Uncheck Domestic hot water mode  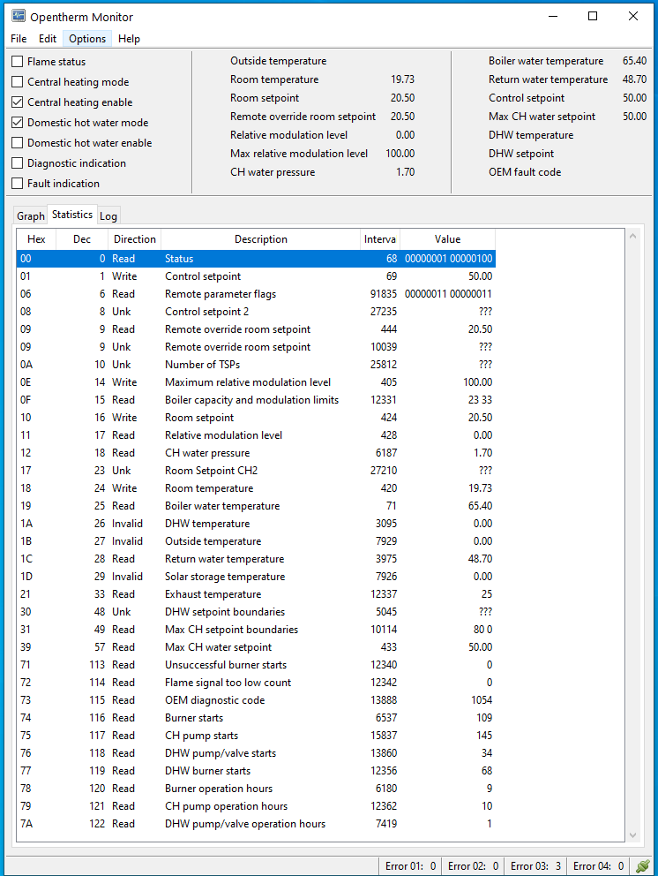click(18, 123)
